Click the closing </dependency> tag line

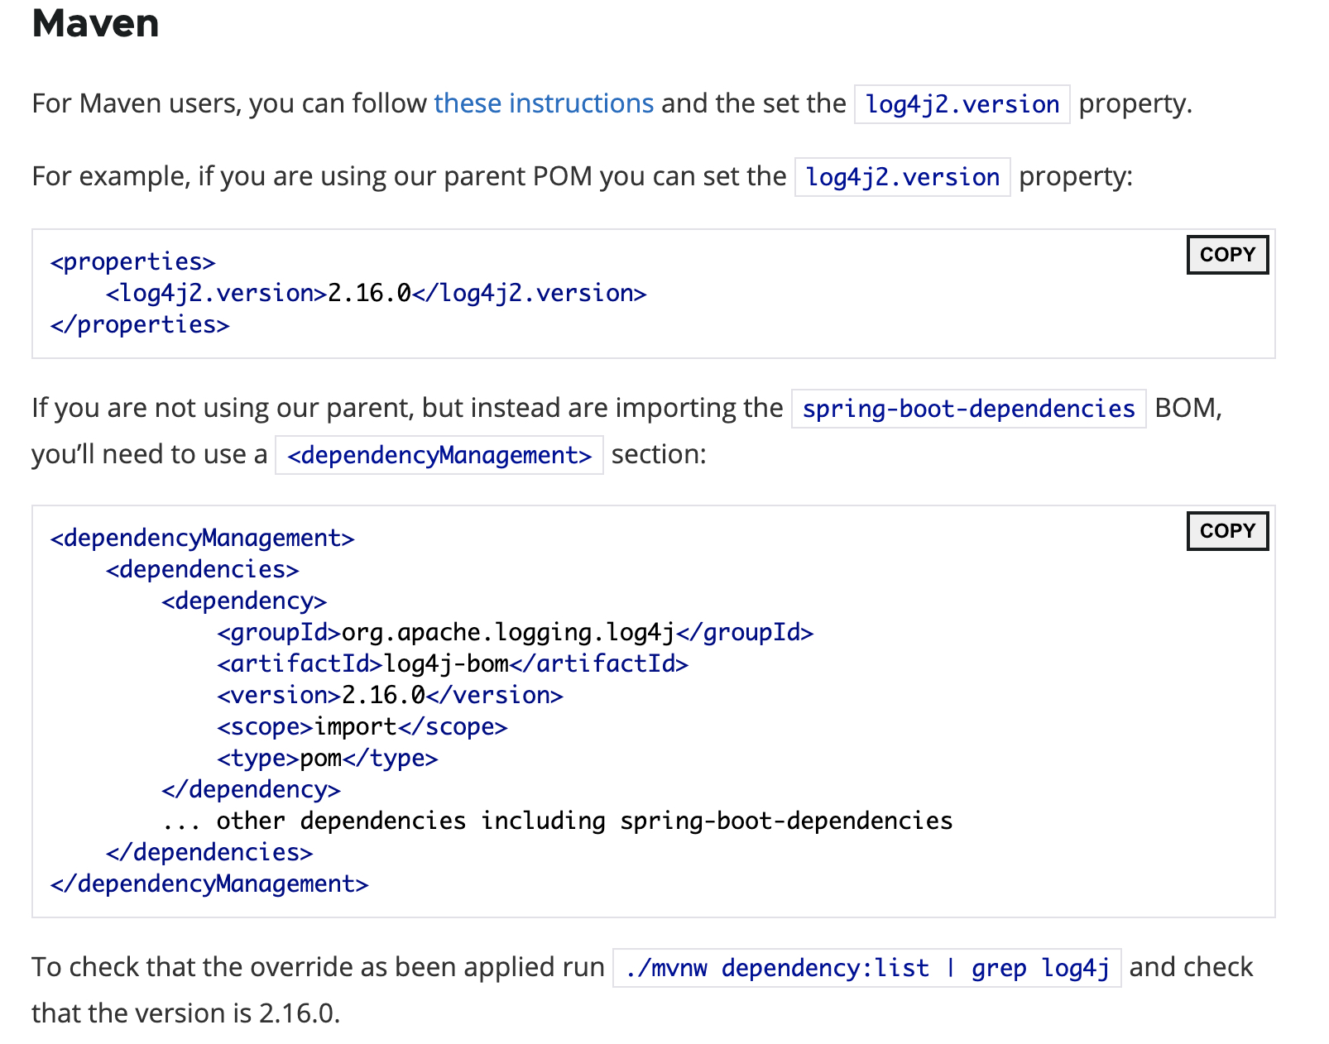pyautogui.click(x=251, y=789)
